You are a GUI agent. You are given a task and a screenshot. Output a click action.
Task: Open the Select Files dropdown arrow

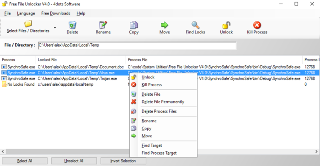click(x=55, y=28)
